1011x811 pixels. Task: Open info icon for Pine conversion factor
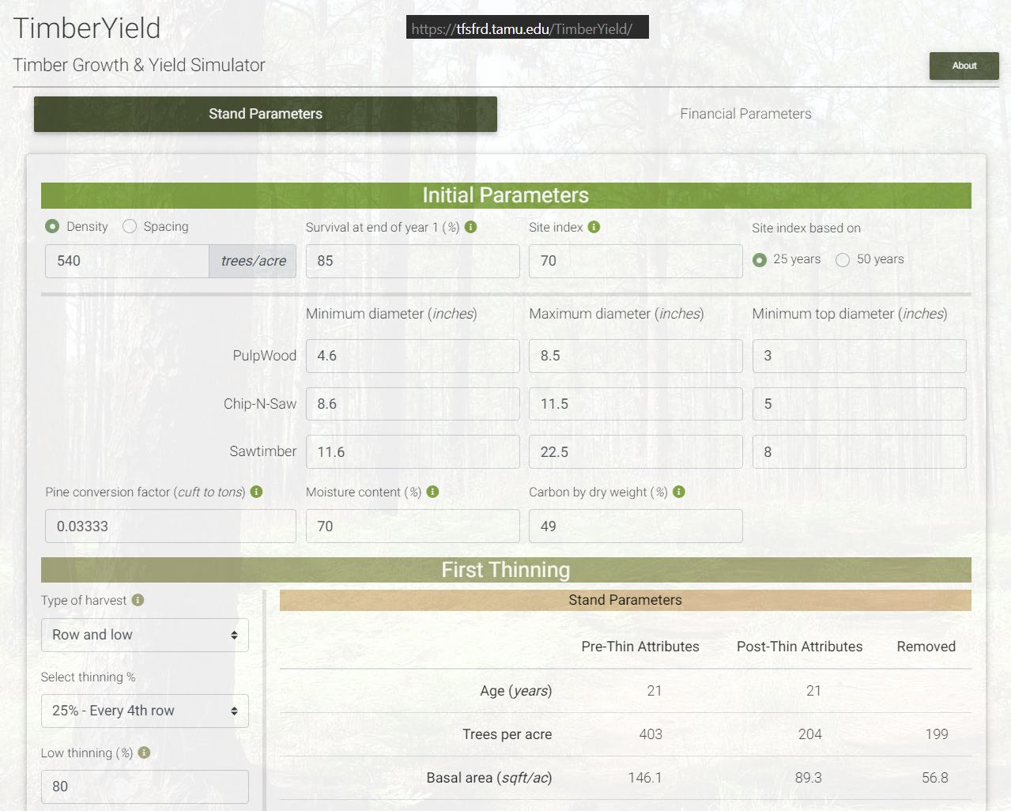[256, 492]
